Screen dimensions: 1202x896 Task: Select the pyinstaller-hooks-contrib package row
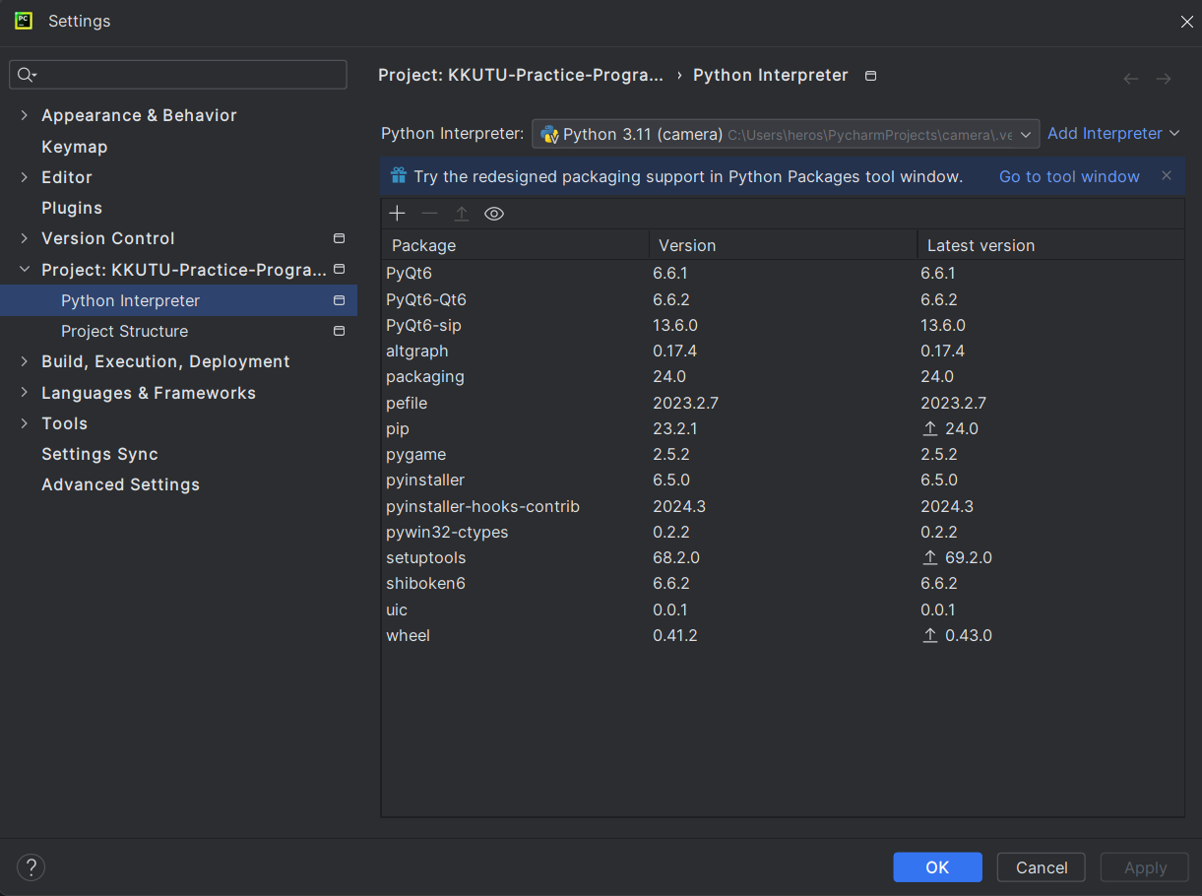(x=783, y=507)
